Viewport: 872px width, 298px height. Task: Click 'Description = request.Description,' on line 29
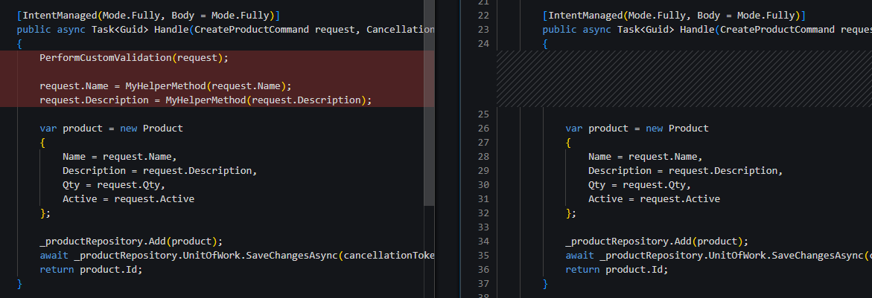point(686,171)
